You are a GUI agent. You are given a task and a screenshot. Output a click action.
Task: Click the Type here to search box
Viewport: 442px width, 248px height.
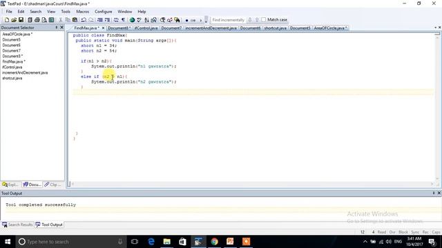point(70,242)
